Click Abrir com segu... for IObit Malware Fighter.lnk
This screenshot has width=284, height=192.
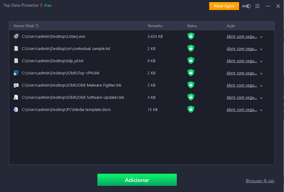(242, 85)
